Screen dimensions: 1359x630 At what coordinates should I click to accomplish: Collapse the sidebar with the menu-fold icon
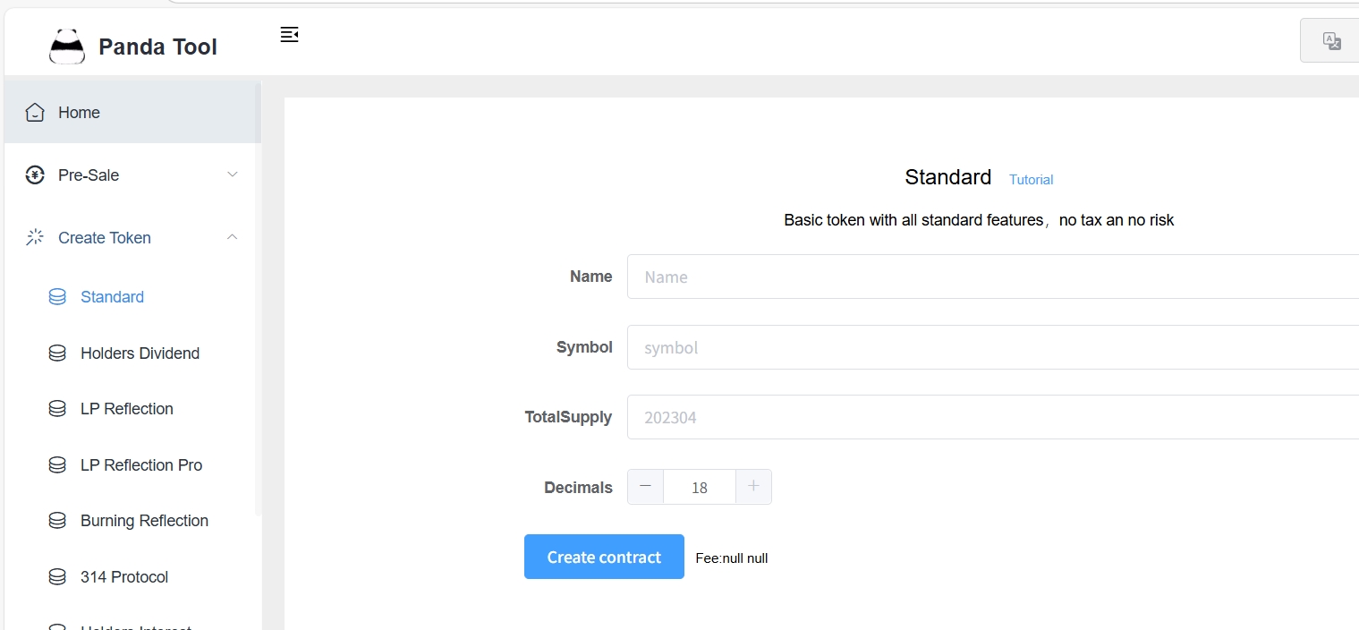click(289, 35)
